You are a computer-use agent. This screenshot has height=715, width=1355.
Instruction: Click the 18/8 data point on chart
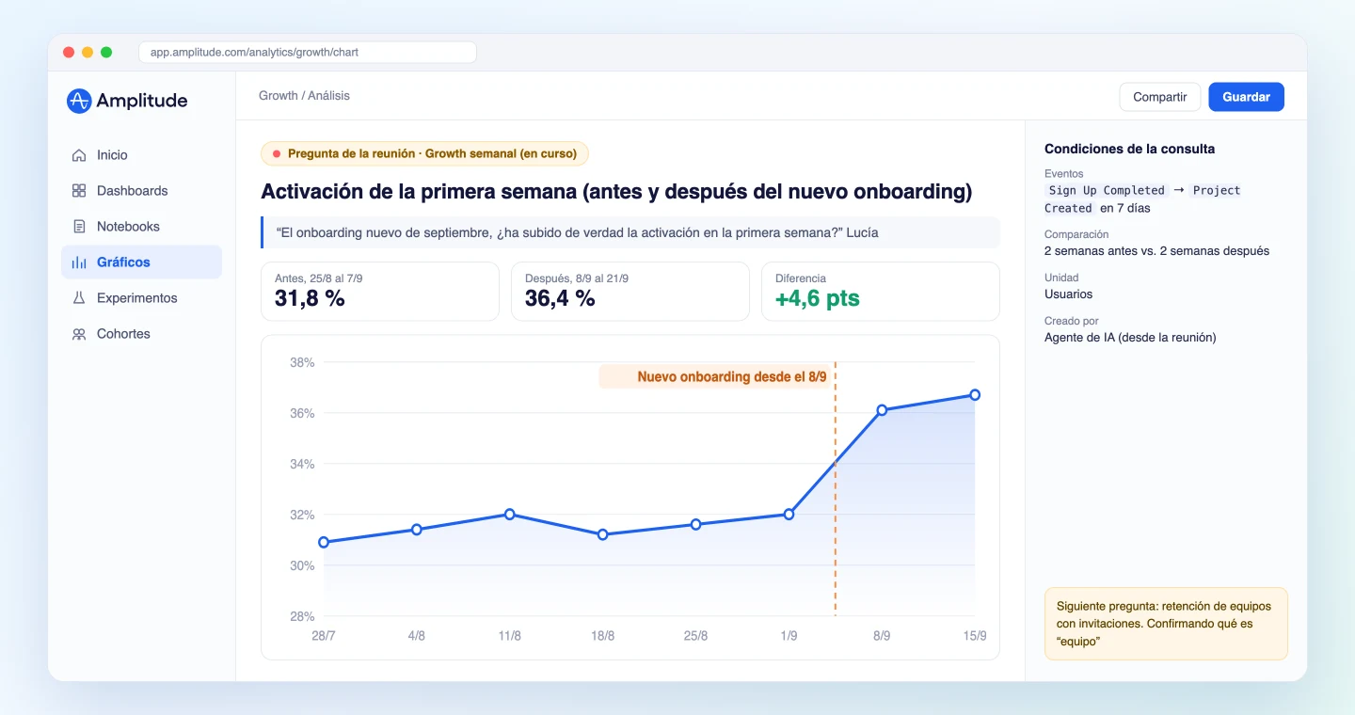[x=603, y=534]
